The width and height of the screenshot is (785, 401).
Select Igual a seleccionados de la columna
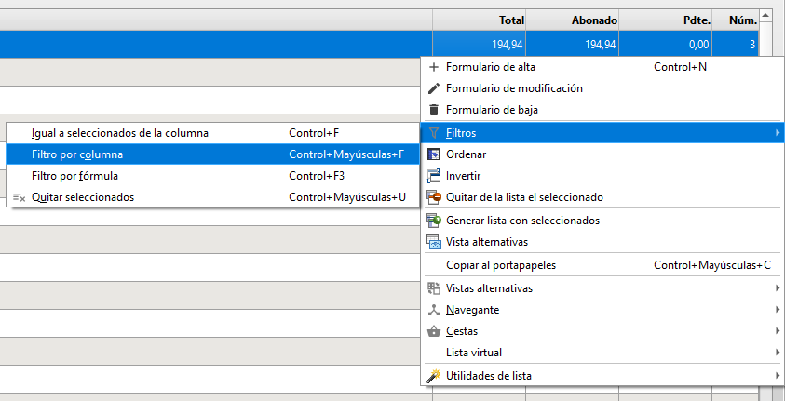[119, 133]
